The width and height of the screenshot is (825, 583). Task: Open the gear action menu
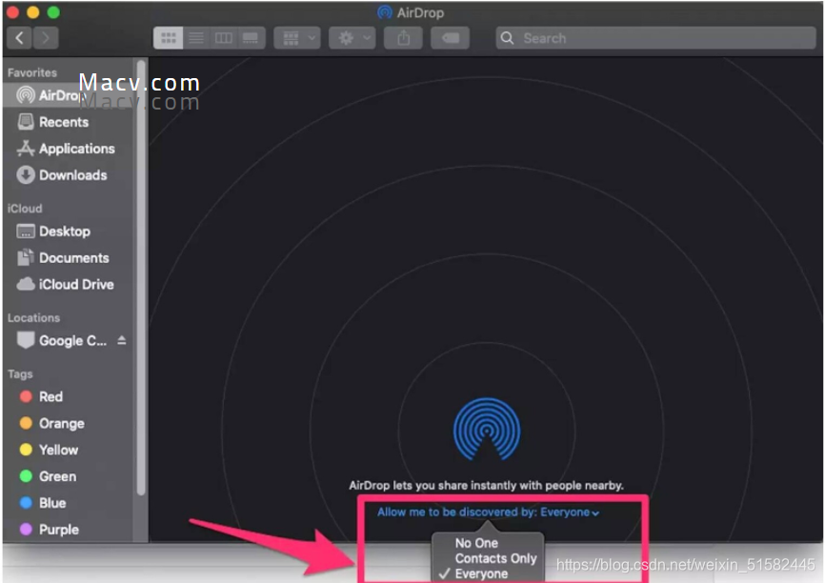click(352, 38)
